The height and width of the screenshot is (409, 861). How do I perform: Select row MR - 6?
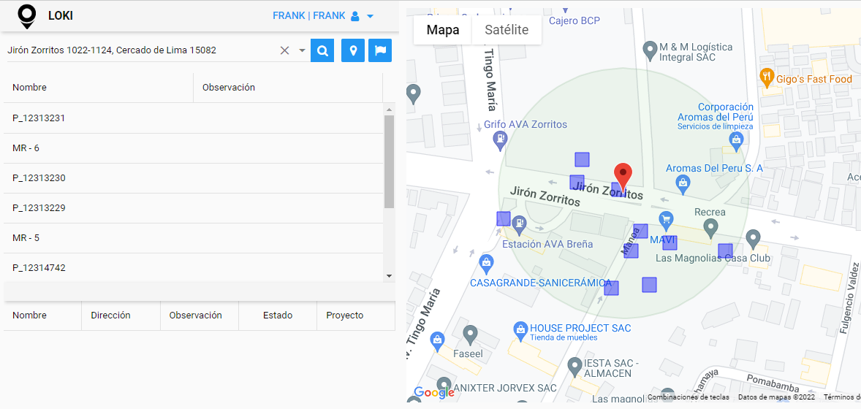[193, 148]
